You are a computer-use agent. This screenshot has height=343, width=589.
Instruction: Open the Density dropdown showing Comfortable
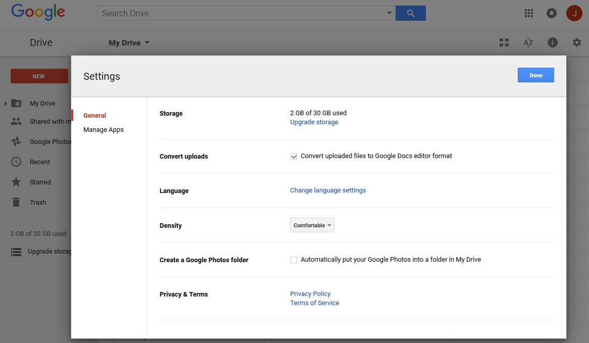pyautogui.click(x=312, y=225)
